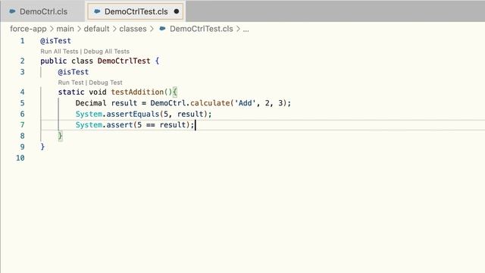Click closing brace on line 9
Screen dimensions: 485x273
click(42, 147)
